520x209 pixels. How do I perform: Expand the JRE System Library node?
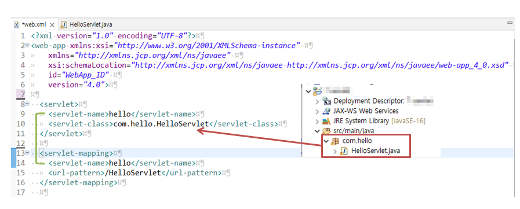tap(318, 121)
